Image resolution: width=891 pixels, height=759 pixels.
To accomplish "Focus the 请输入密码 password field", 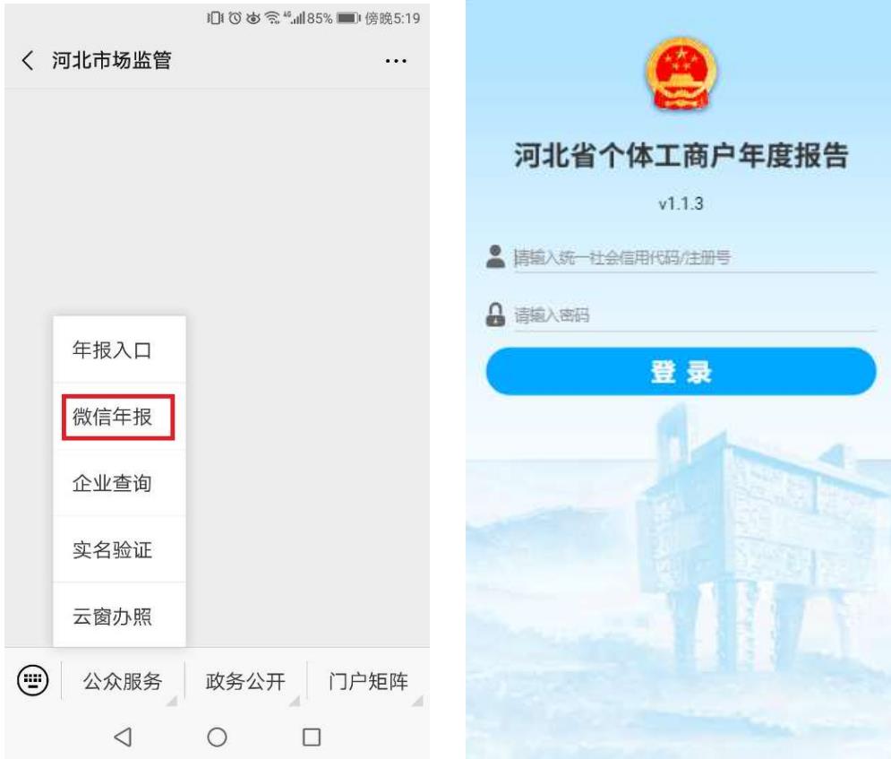I will click(694, 315).
